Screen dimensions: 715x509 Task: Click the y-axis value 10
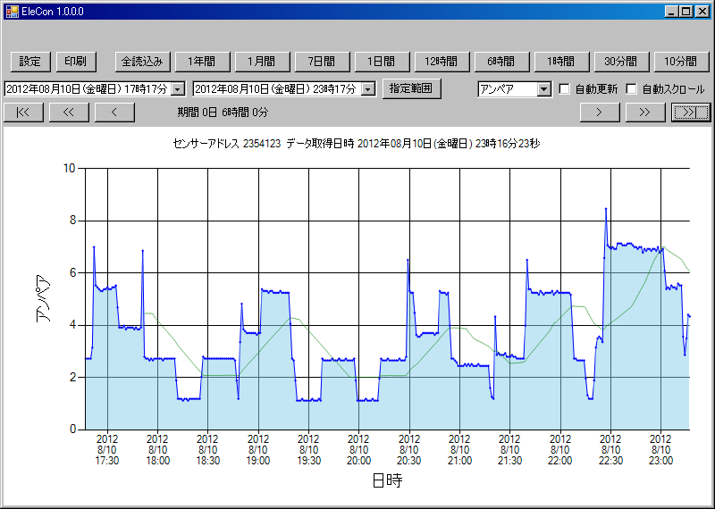pyautogui.click(x=69, y=169)
